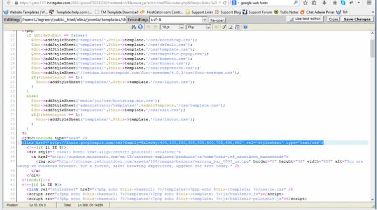Click the jdoc:include type head line
Viewport: 377px width, 210px height.
pyautogui.click(x=54, y=138)
